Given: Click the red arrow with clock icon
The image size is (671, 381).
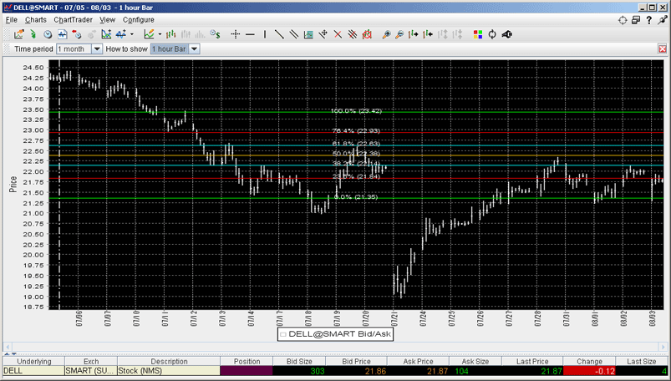Looking at the screenshot, I should point(77,34).
